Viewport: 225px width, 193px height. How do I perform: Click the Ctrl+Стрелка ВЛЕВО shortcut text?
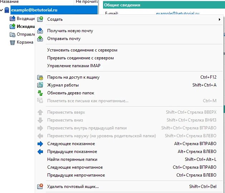pos(196,175)
